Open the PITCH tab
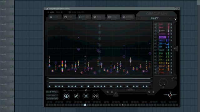200x112 pixels. click(70, 17)
